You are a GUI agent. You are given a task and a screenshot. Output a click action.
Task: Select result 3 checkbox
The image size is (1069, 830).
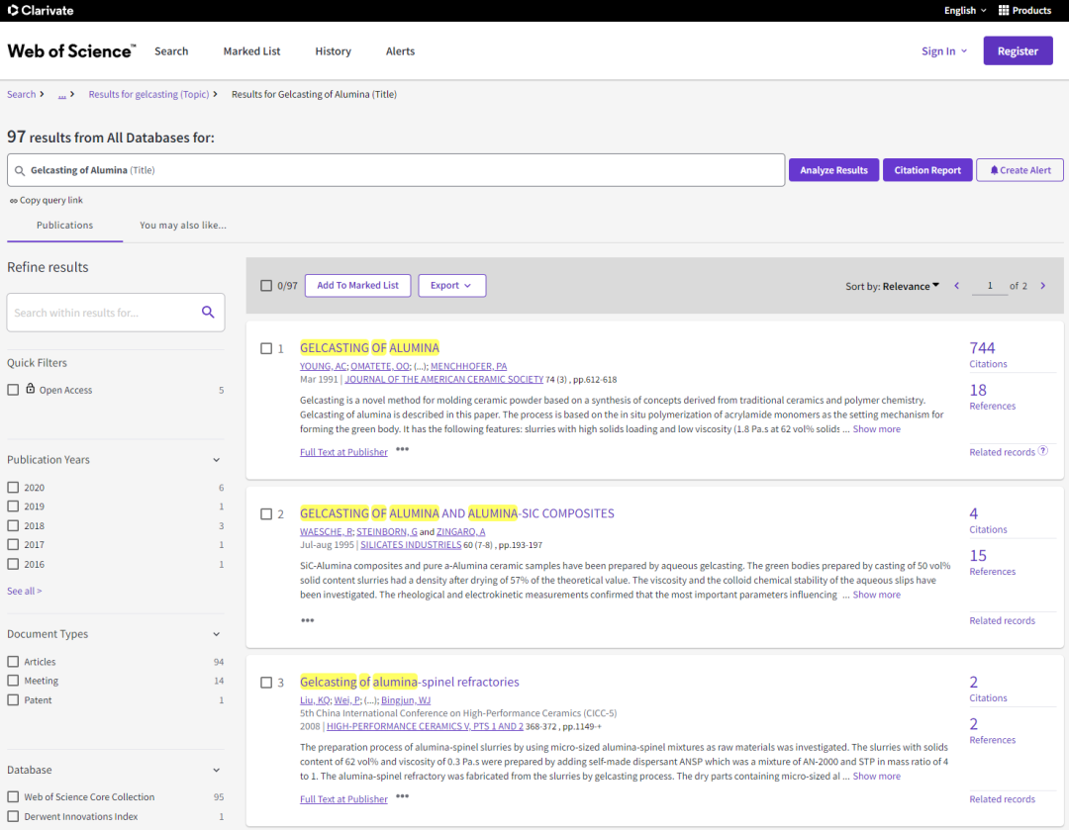[266, 683]
